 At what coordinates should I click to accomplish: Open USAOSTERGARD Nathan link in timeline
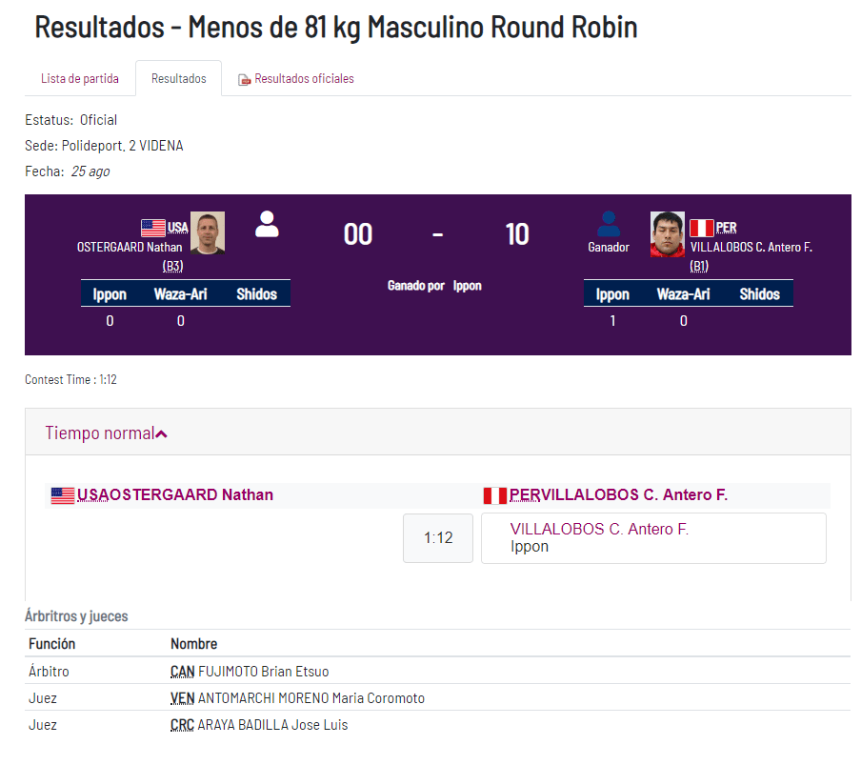tap(175, 494)
